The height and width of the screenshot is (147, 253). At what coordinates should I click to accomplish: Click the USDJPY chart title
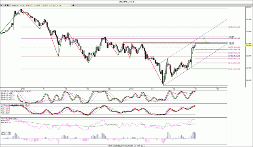[126, 2]
